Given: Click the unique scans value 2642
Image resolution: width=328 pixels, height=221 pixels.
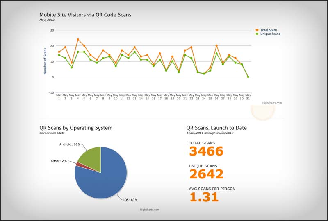Looking at the screenshot, I should pos(206,174).
